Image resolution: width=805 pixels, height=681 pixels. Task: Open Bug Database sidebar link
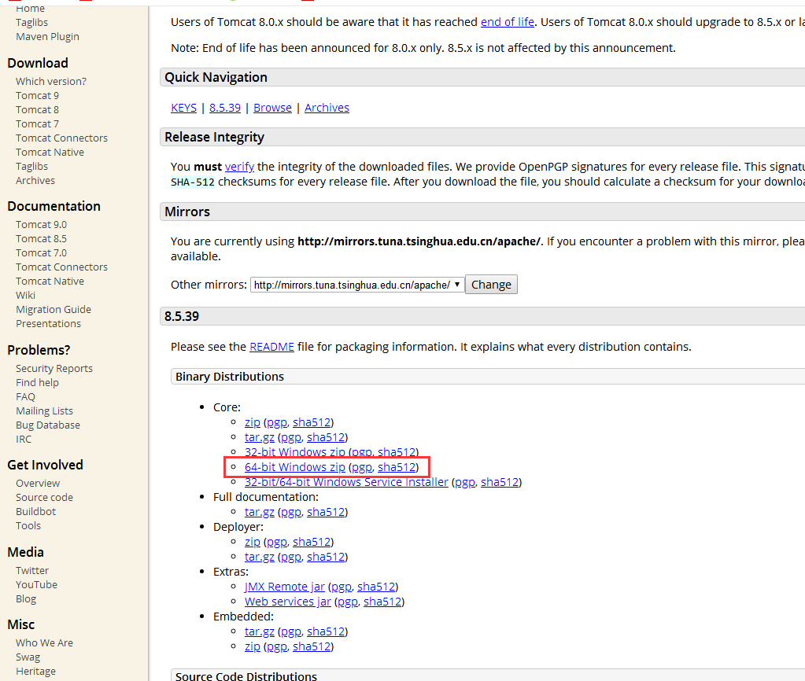(48, 425)
